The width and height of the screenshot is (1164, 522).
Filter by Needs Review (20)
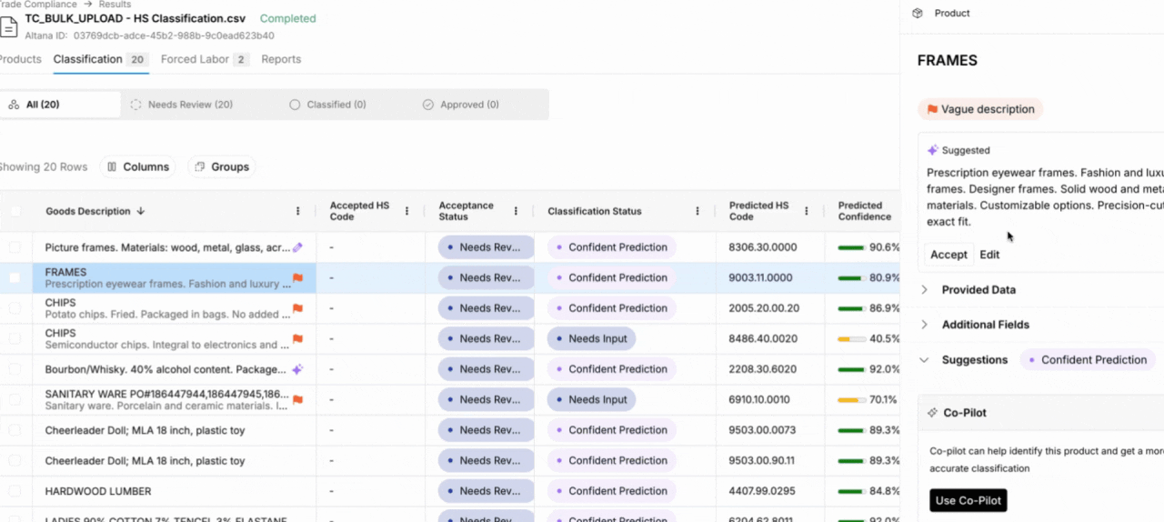pos(182,105)
